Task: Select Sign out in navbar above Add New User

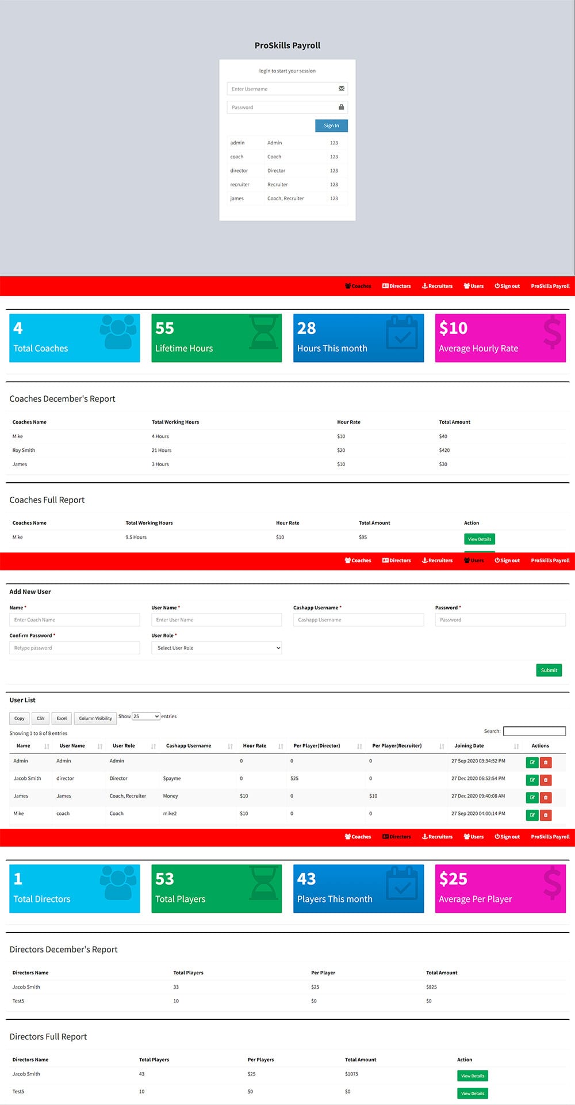Action: click(x=507, y=561)
